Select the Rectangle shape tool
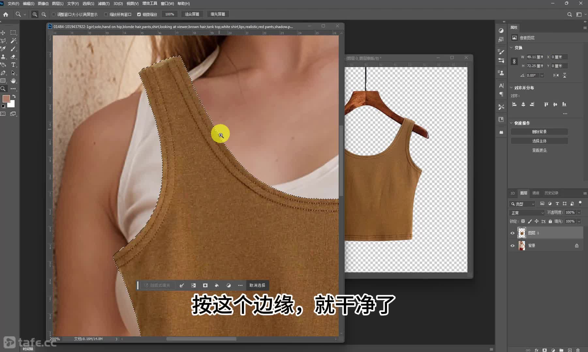Viewport: 588px width, 352px height. 3,81
